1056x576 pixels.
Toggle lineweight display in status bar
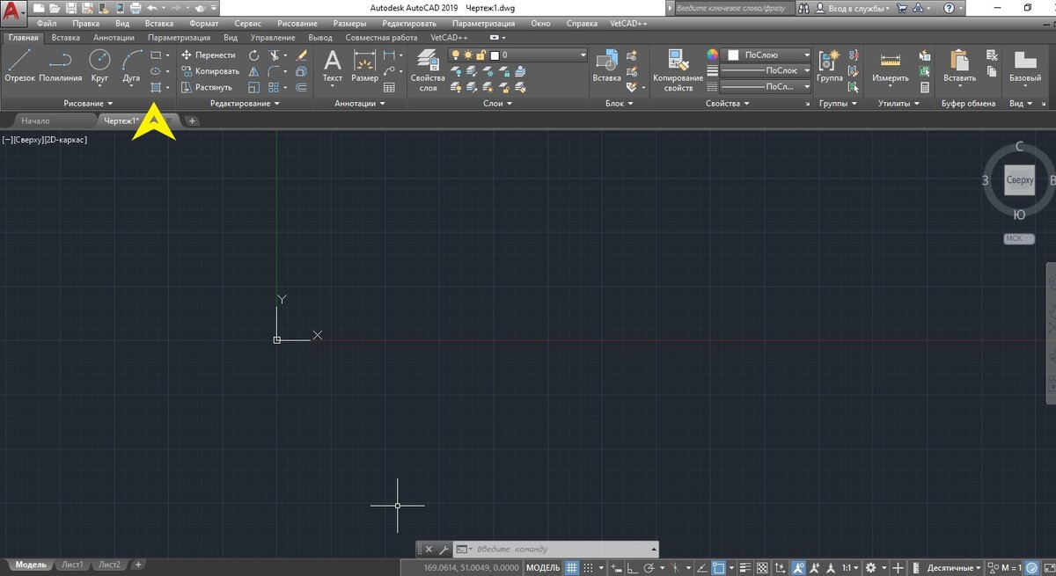[745, 567]
